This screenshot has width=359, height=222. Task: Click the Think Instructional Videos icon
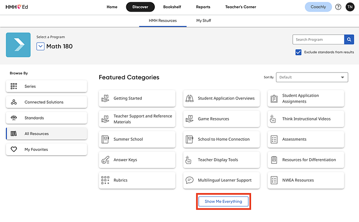[x=273, y=119]
